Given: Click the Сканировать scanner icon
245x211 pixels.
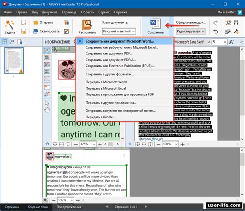Looking at the screenshot, I should tap(36, 31).
